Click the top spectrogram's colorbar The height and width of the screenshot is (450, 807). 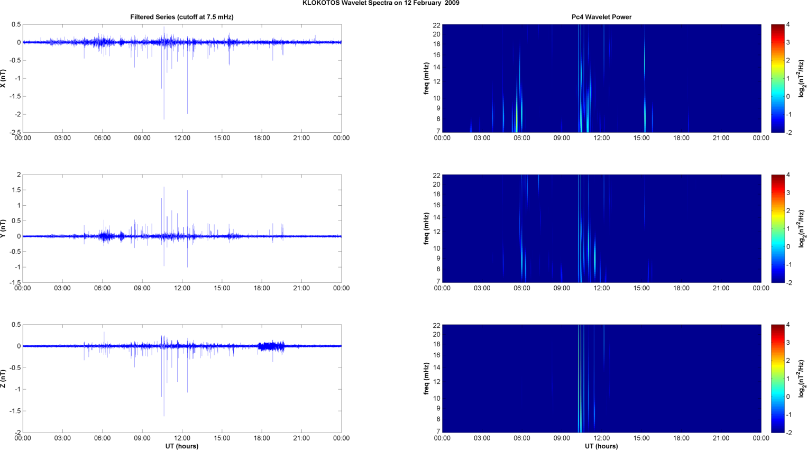(x=777, y=78)
